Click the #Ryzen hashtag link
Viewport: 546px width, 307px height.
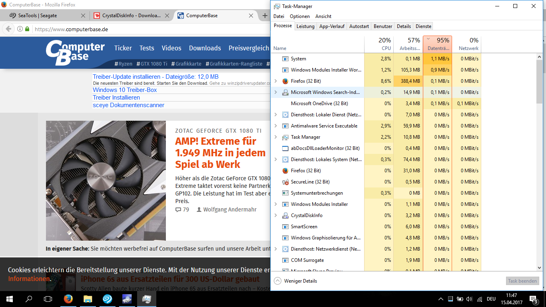click(124, 64)
